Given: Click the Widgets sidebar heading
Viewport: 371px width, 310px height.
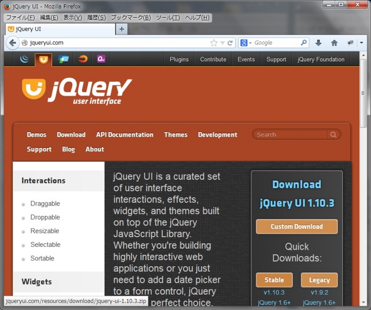Looking at the screenshot, I should 37,282.
